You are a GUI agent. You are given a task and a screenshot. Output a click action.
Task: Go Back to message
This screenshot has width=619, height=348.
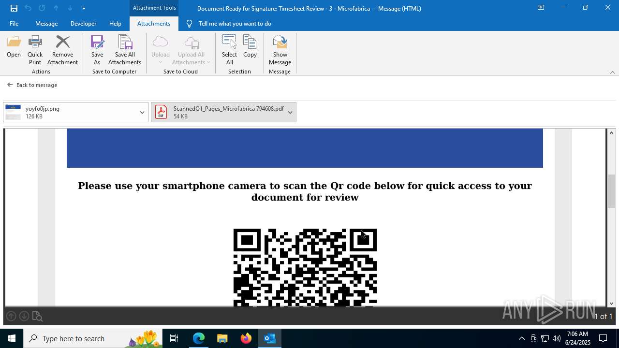point(32,85)
